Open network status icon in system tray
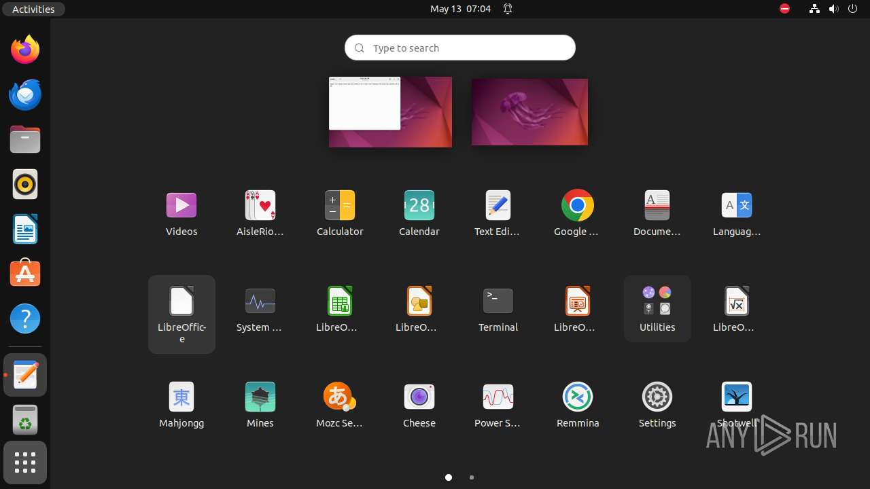This screenshot has height=489, width=870. tap(814, 9)
